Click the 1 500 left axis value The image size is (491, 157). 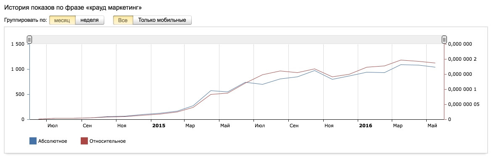tap(18, 44)
